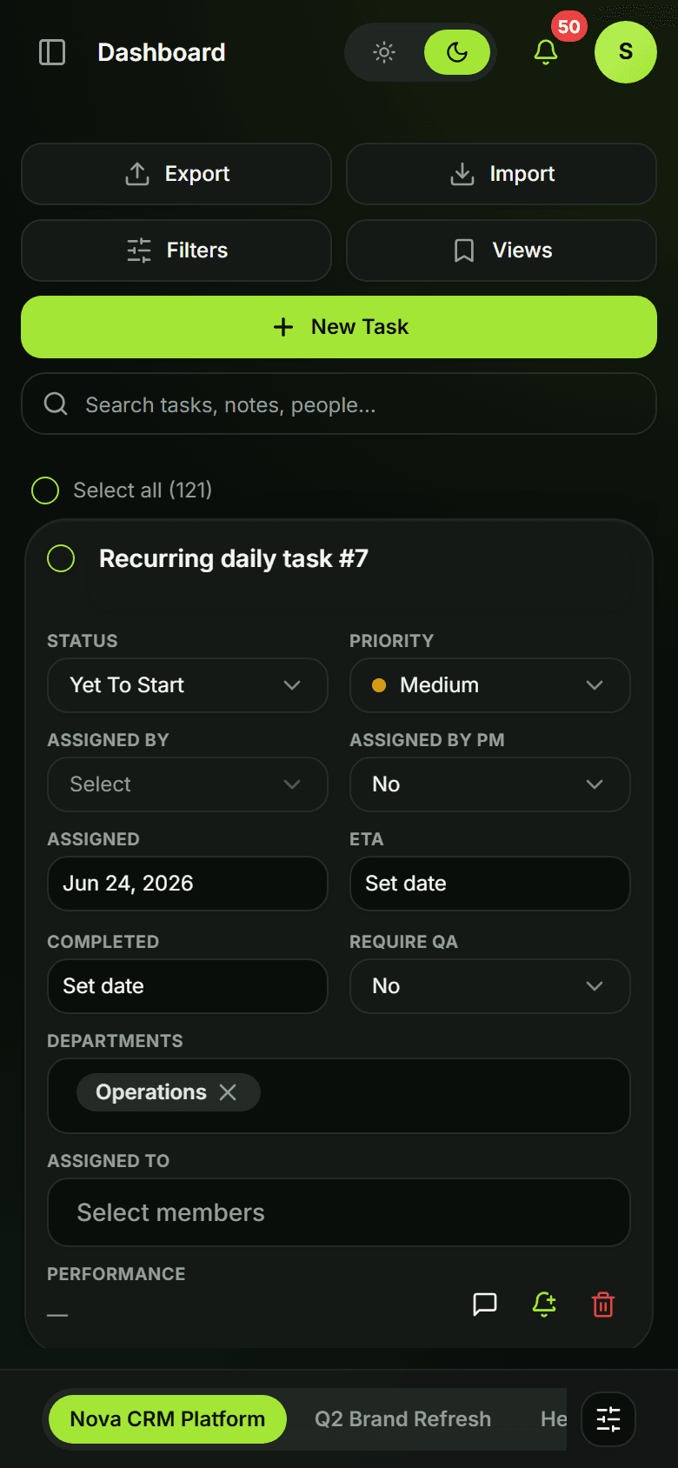Create a New Task
The image size is (678, 1468).
coord(339,327)
